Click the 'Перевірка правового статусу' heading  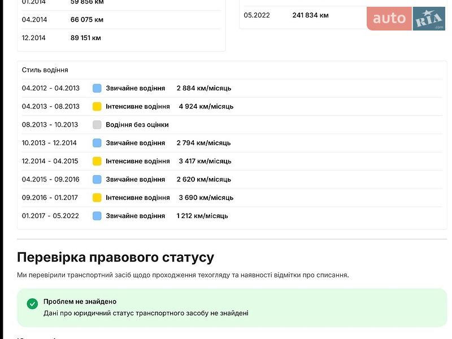point(116,258)
